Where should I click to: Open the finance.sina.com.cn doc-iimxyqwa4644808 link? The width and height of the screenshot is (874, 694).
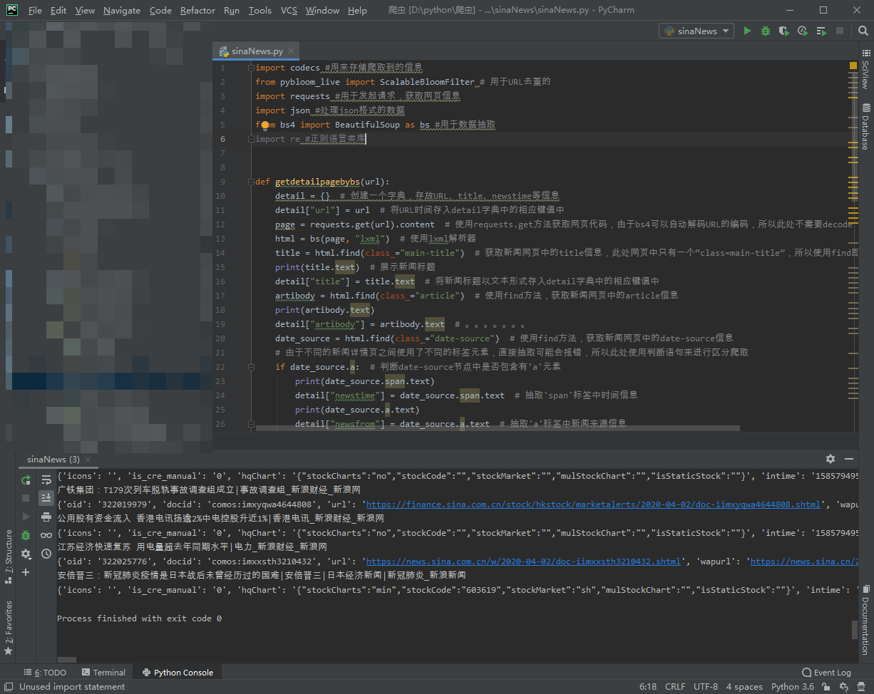pyautogui.click(x=592, y=504)
